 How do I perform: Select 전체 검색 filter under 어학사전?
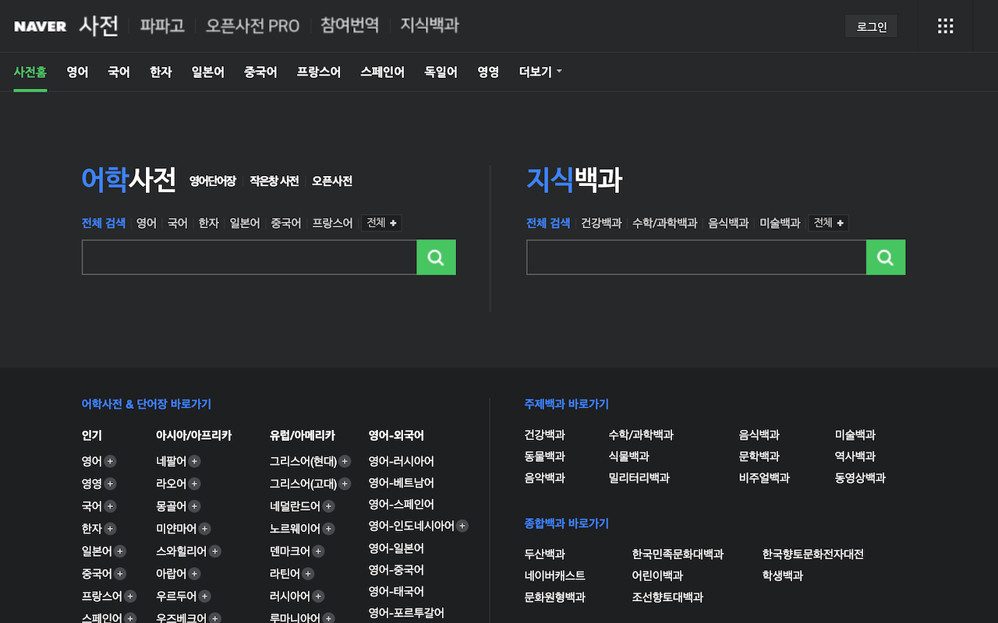tap(104, 223)
